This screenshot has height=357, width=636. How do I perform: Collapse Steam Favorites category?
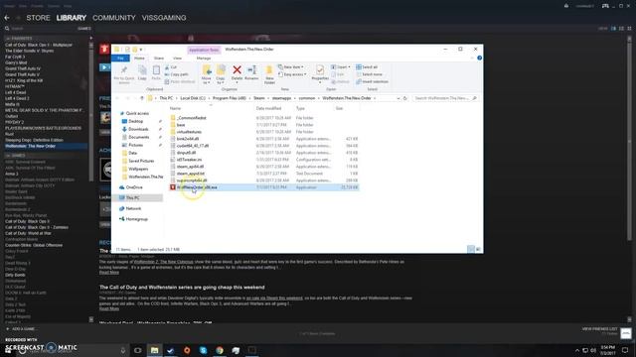tap(8, 39)
